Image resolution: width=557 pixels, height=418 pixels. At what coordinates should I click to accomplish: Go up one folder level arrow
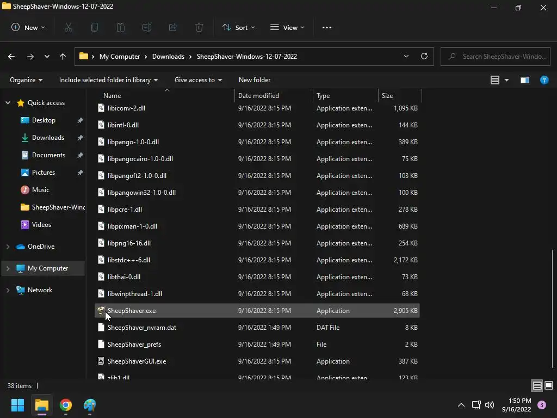tap(63, 57)
